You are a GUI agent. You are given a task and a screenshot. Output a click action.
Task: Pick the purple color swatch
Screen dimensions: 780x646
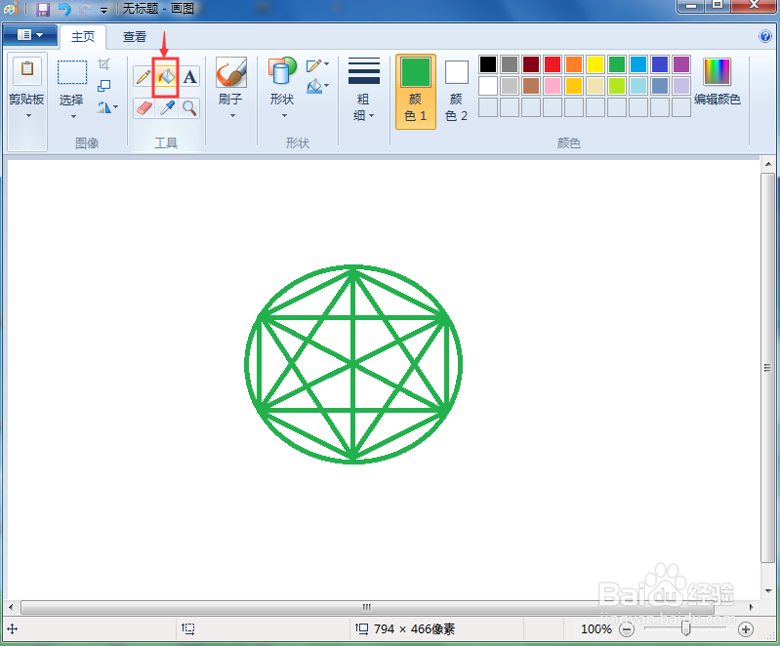point(681,64)
